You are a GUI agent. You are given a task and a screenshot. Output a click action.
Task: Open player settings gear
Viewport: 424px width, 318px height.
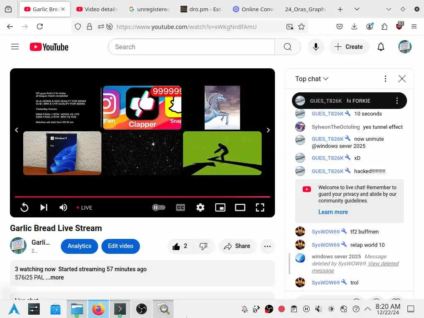[200, 207]
